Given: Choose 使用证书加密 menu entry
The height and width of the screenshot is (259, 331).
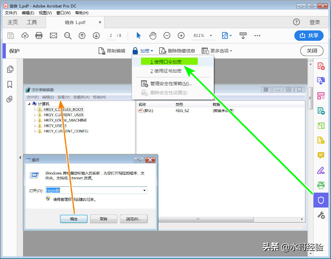Looking at the screenshot, I should (x=173, y=71).
